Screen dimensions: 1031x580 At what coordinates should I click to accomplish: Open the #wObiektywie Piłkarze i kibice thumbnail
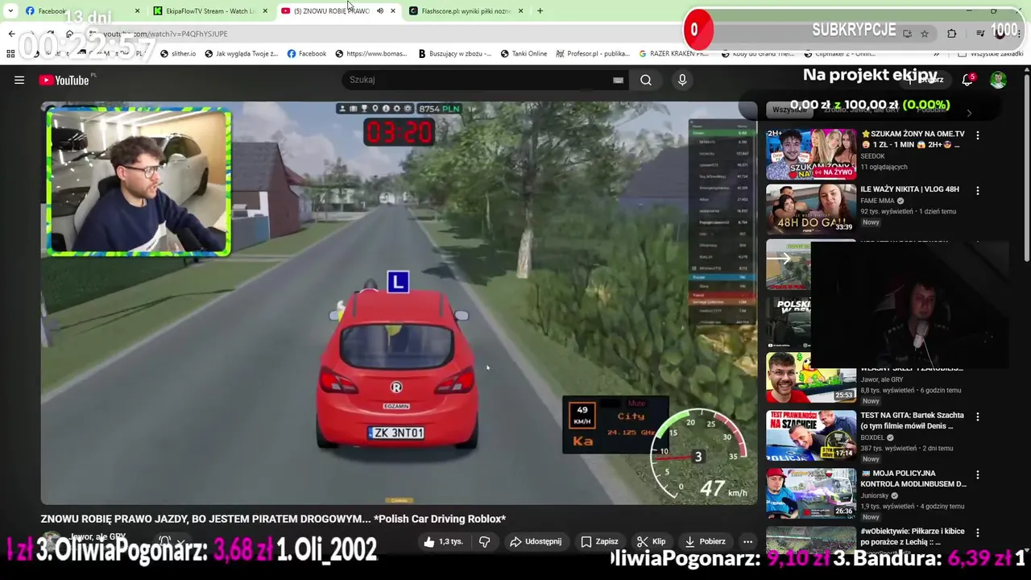pyautogui.click(x=811, y=541)
